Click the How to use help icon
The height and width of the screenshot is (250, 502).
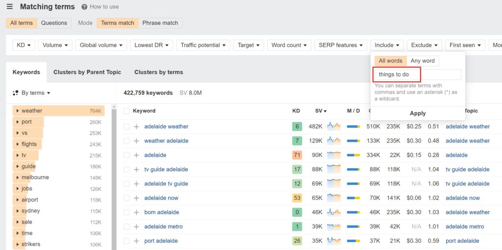point(84,7)
